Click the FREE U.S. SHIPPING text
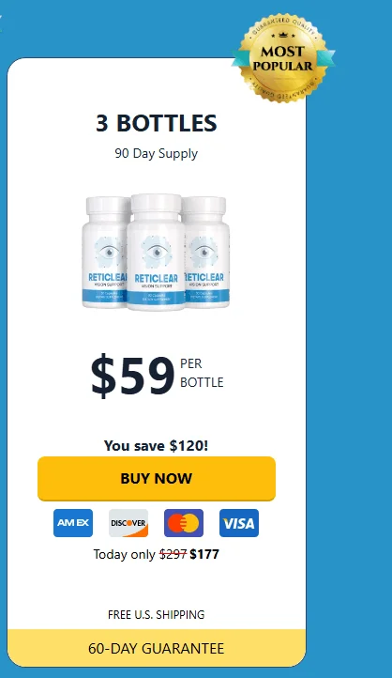This screenshot has width=392, height=678. point(157,614)
